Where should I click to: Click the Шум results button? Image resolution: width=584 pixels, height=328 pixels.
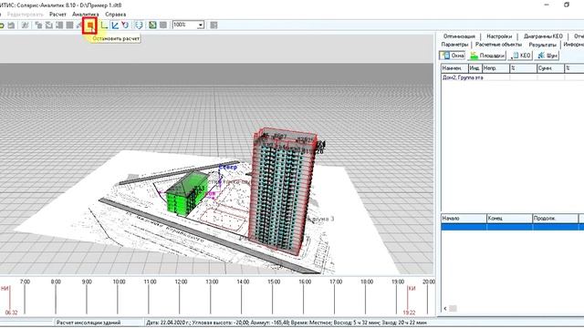547,56
